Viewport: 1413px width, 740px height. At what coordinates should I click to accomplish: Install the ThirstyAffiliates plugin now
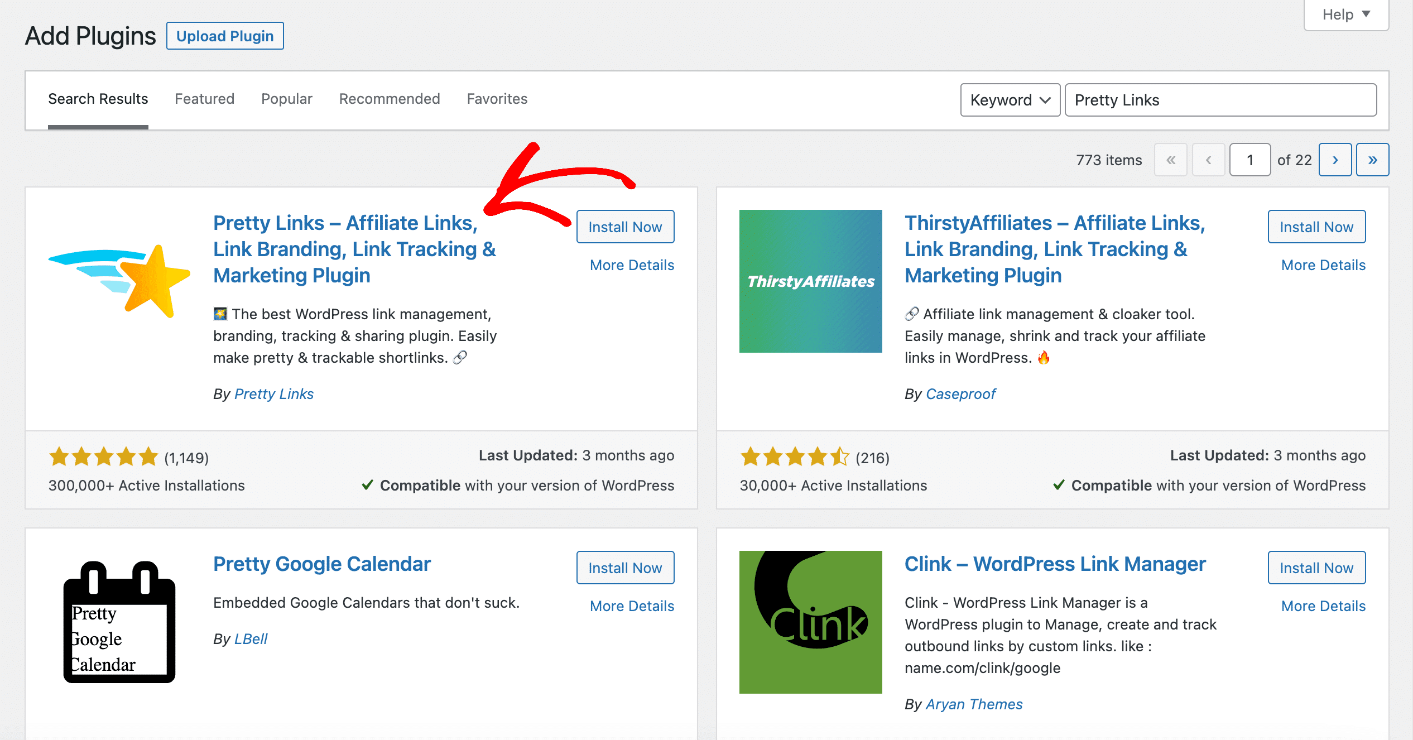point(1316,227)
